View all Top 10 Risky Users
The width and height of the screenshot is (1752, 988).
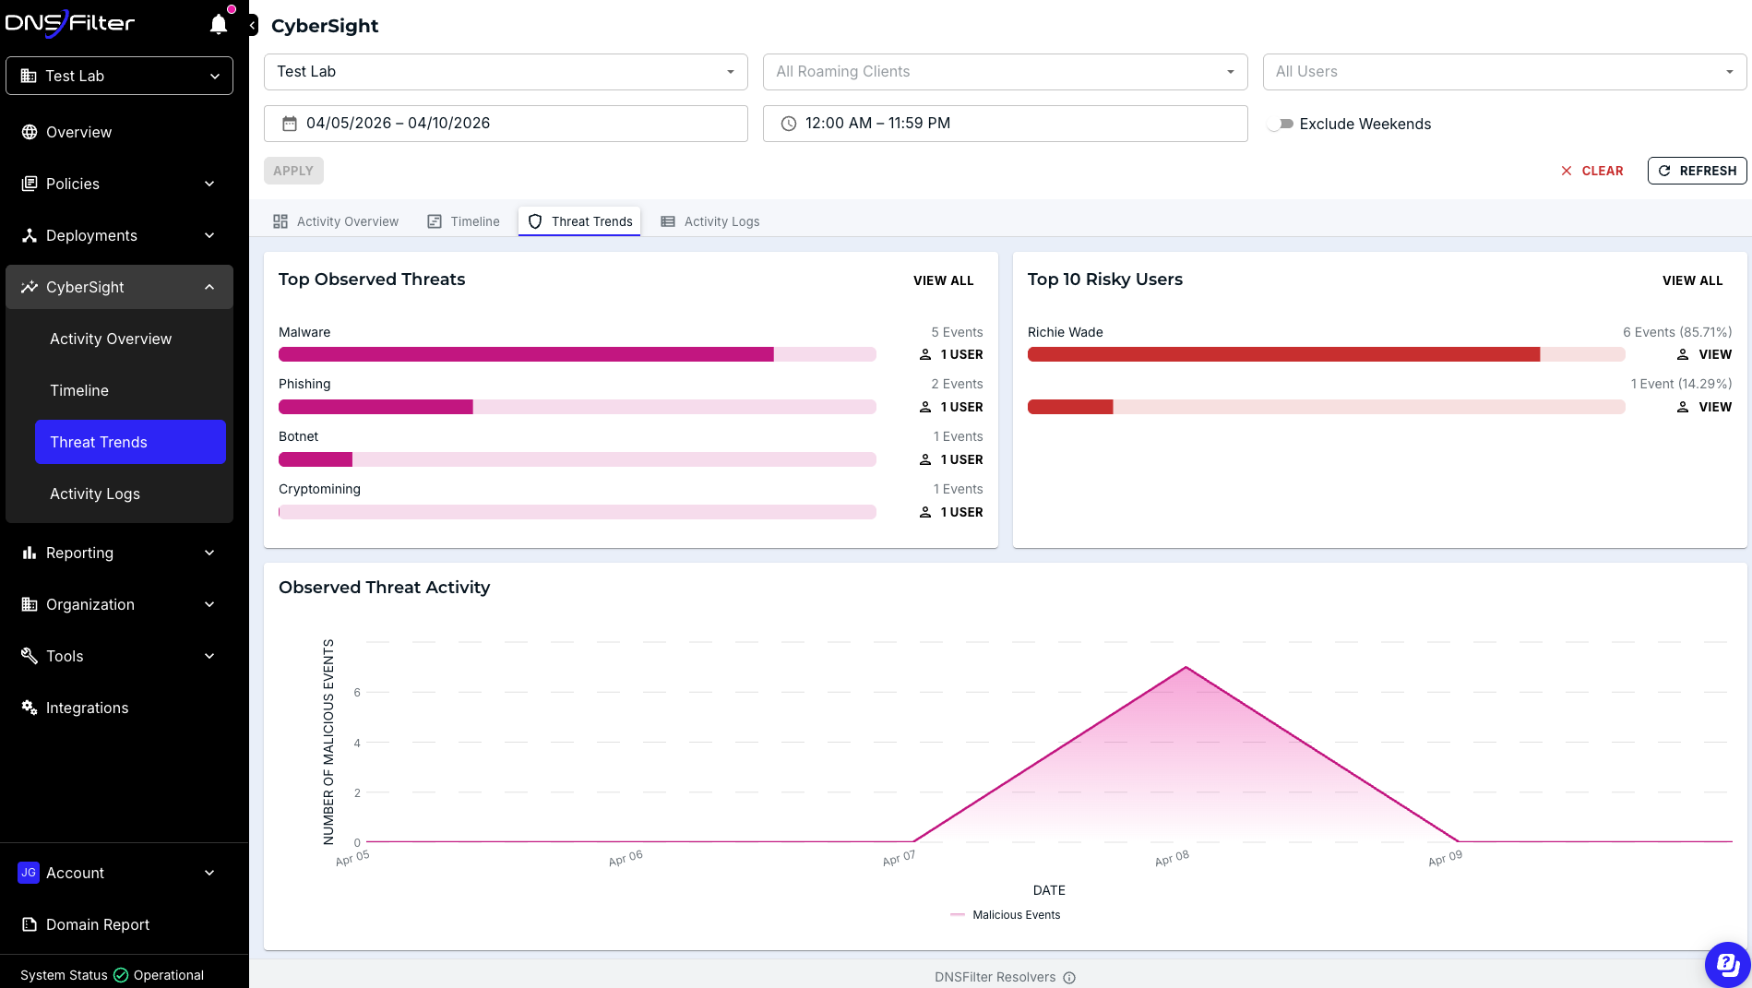tap(1692, 280)
